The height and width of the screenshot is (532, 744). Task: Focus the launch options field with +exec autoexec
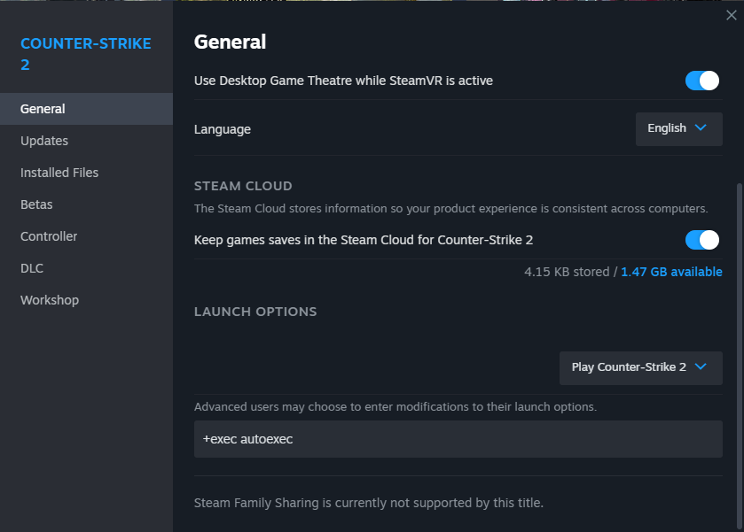pos(458,439)
